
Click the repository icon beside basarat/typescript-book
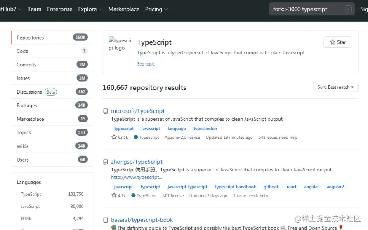[x=106, y=220]
